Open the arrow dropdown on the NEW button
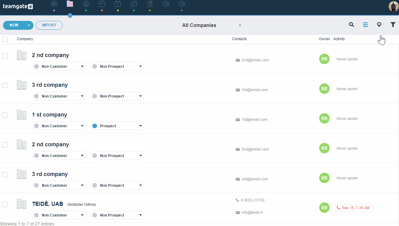 (x=29, y=25)
